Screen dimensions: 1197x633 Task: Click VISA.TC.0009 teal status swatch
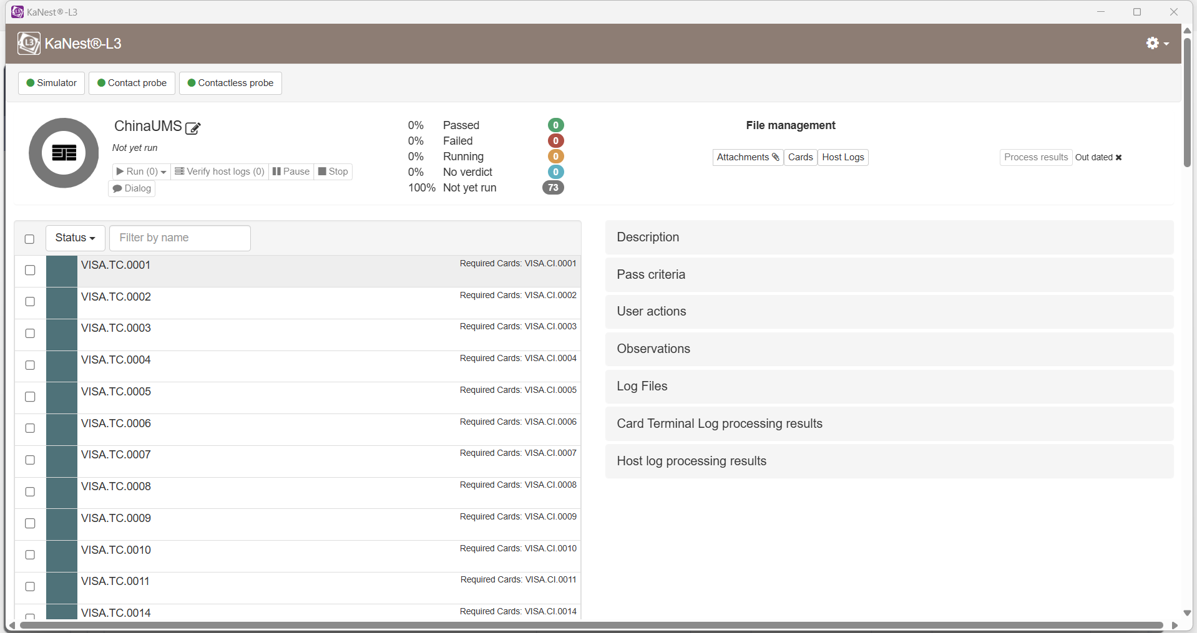click(62, 524)
